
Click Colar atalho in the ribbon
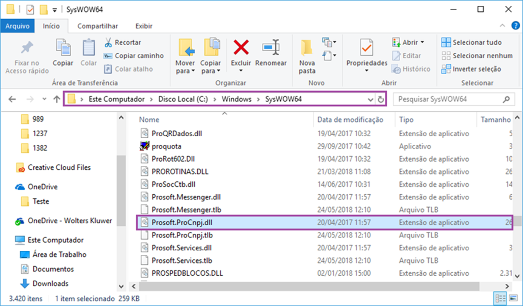pyautogui.click(x=128, y=69)
